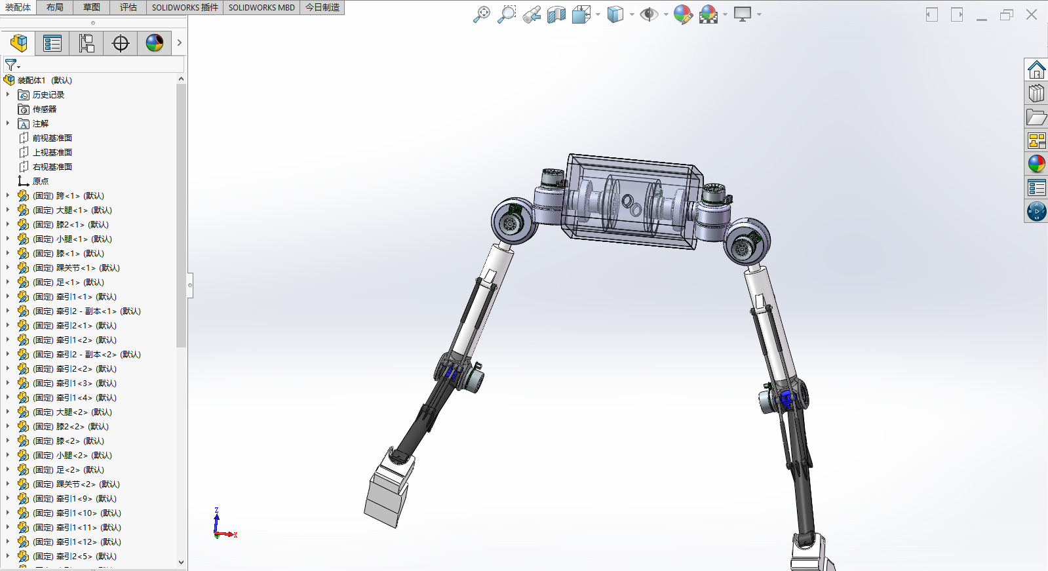Open the 布局 tab
1048x571 pixels.
point(55,7)
